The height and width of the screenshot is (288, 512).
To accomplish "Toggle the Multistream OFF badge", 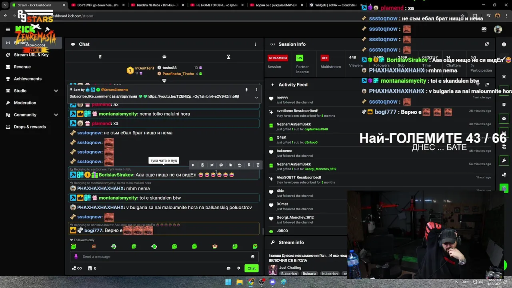I will 325,58.
